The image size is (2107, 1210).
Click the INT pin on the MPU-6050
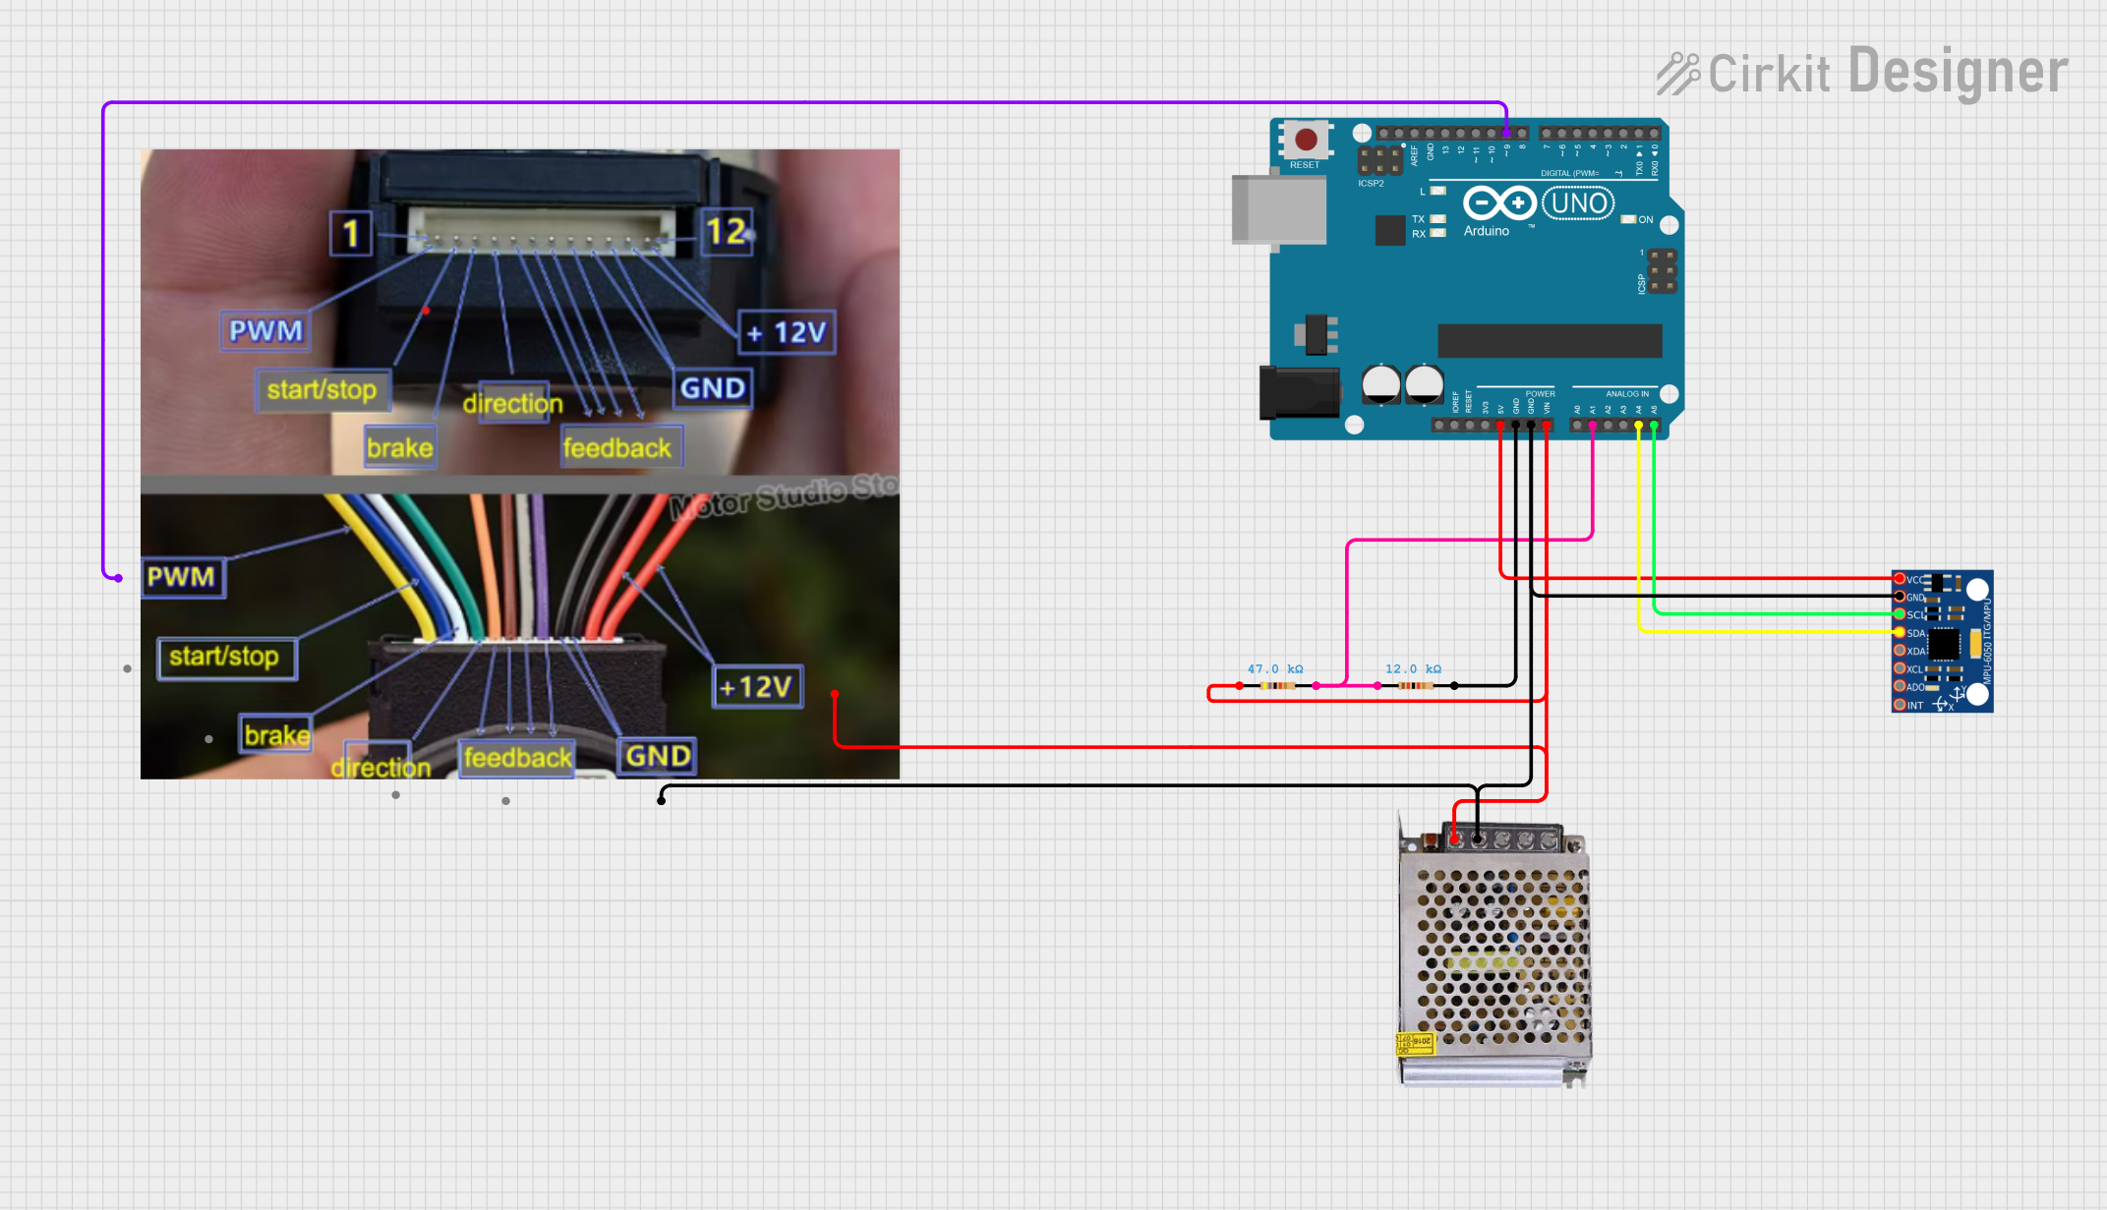[x=1900, y=704]
